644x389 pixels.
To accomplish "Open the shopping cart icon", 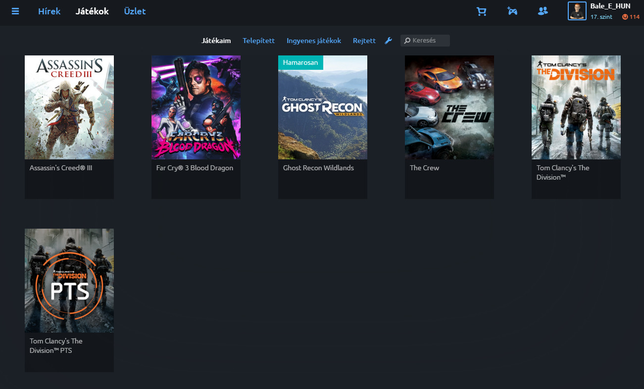I will click(481, 11).
